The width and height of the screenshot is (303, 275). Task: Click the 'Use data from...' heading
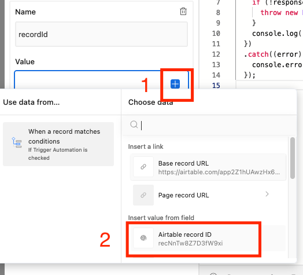[31, 102]
